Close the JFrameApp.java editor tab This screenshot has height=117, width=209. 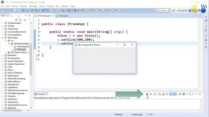pos(53,16)
